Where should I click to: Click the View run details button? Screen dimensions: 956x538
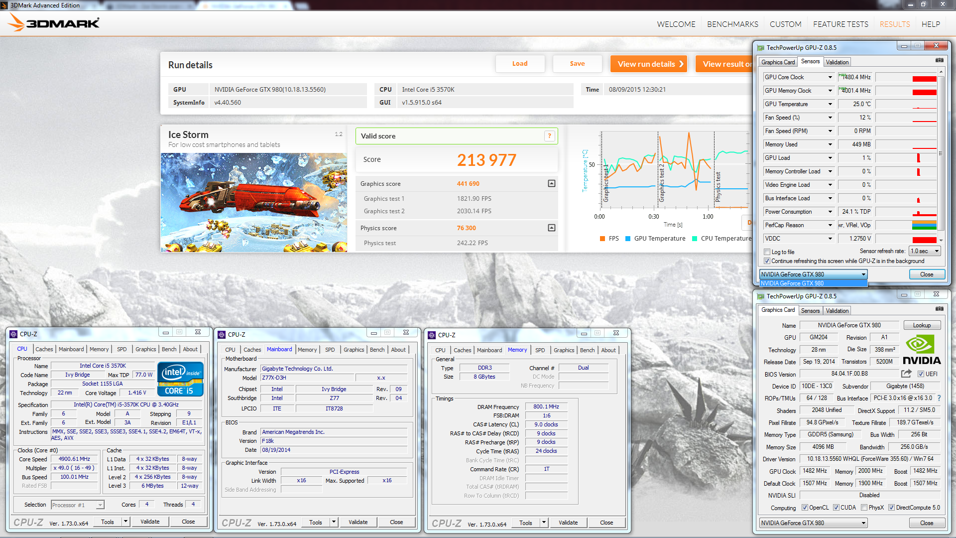point(649,64)
